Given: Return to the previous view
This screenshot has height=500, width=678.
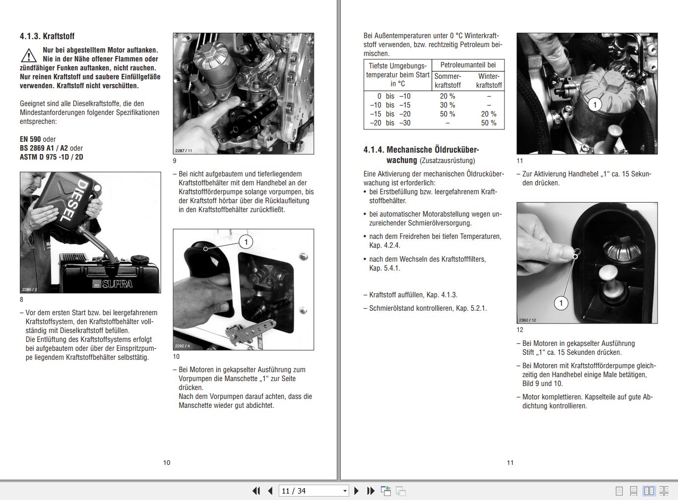Looking at the screenshot, I should [386, 491].
